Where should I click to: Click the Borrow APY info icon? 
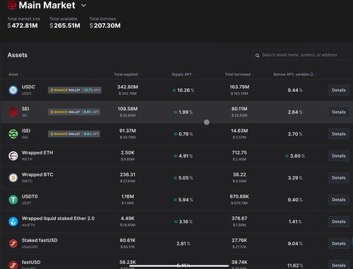(x=311, y=74)
